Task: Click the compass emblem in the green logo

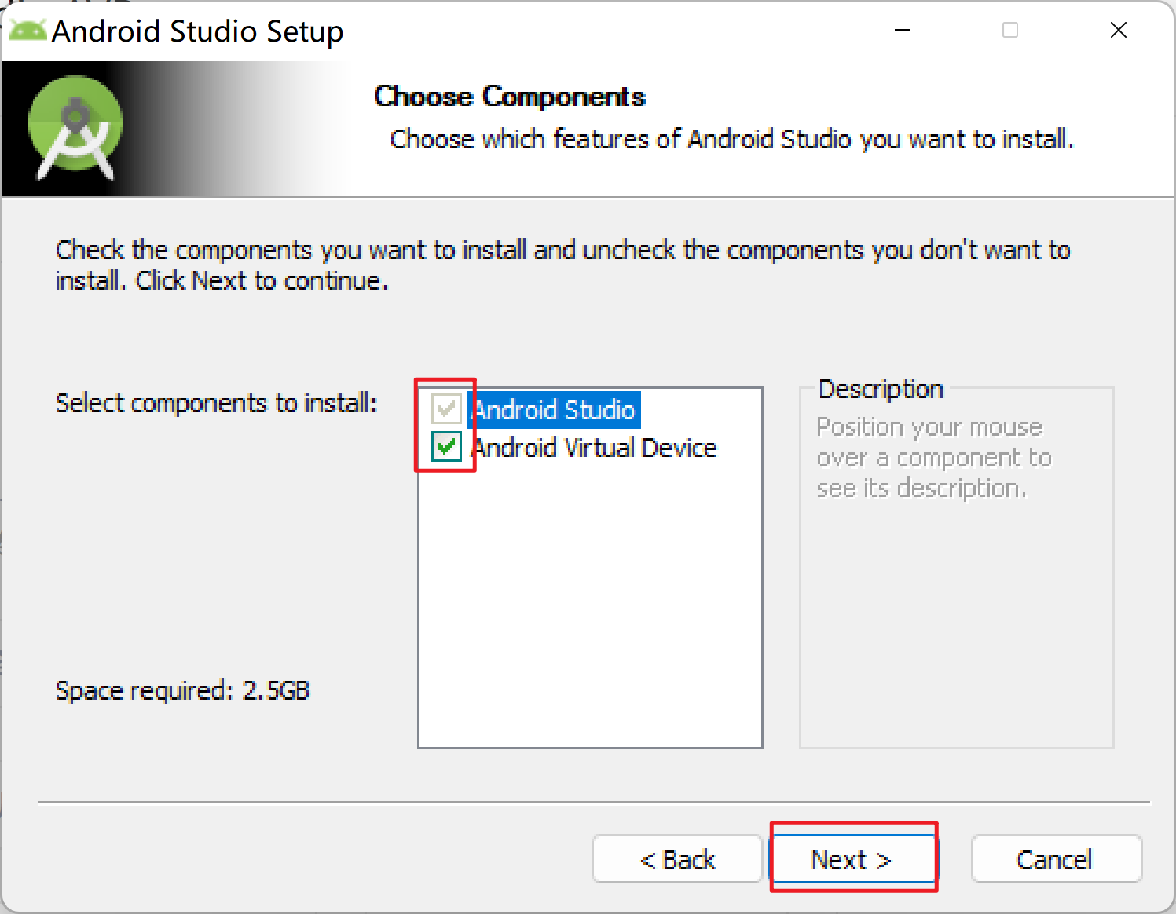Action: pos(76,114)
